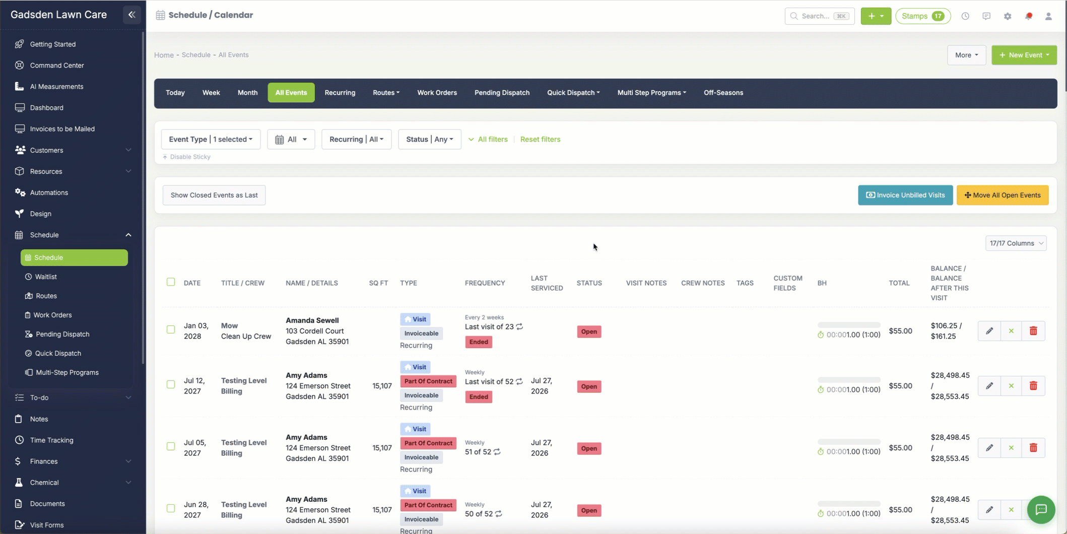Image resolution: width=1067 pixels, height=534 pixels.
Task: Click the Invoice Unbilled Visits button
Action: (905, 195)
